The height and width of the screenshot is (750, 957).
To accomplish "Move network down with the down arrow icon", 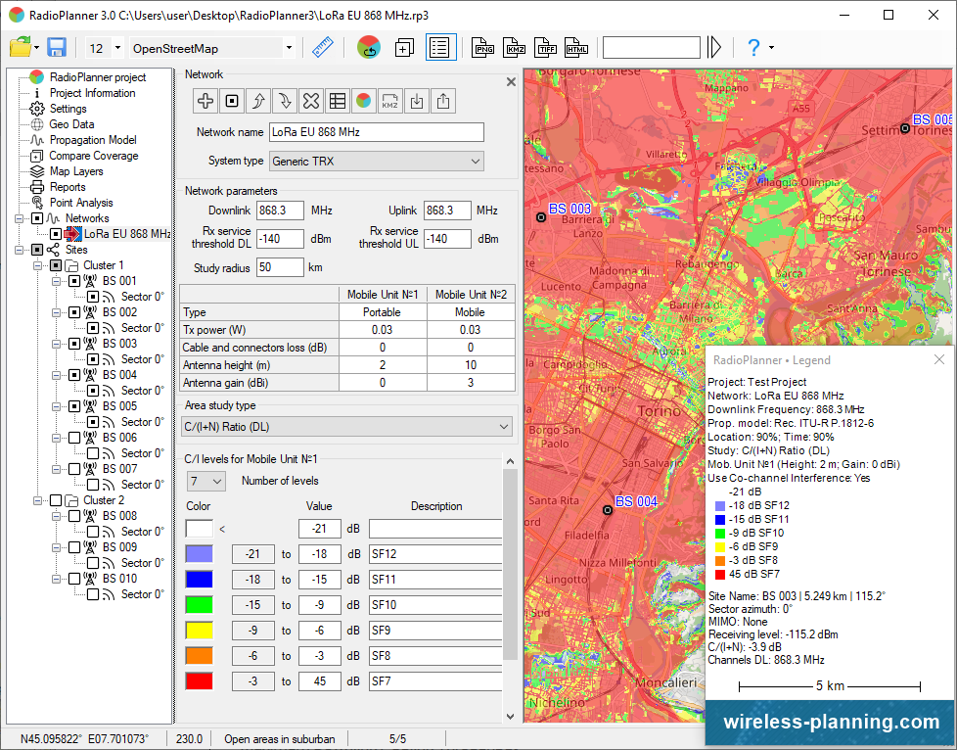I will point(285,101).
